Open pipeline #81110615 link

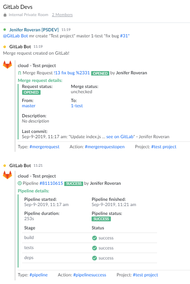(51, 183)
